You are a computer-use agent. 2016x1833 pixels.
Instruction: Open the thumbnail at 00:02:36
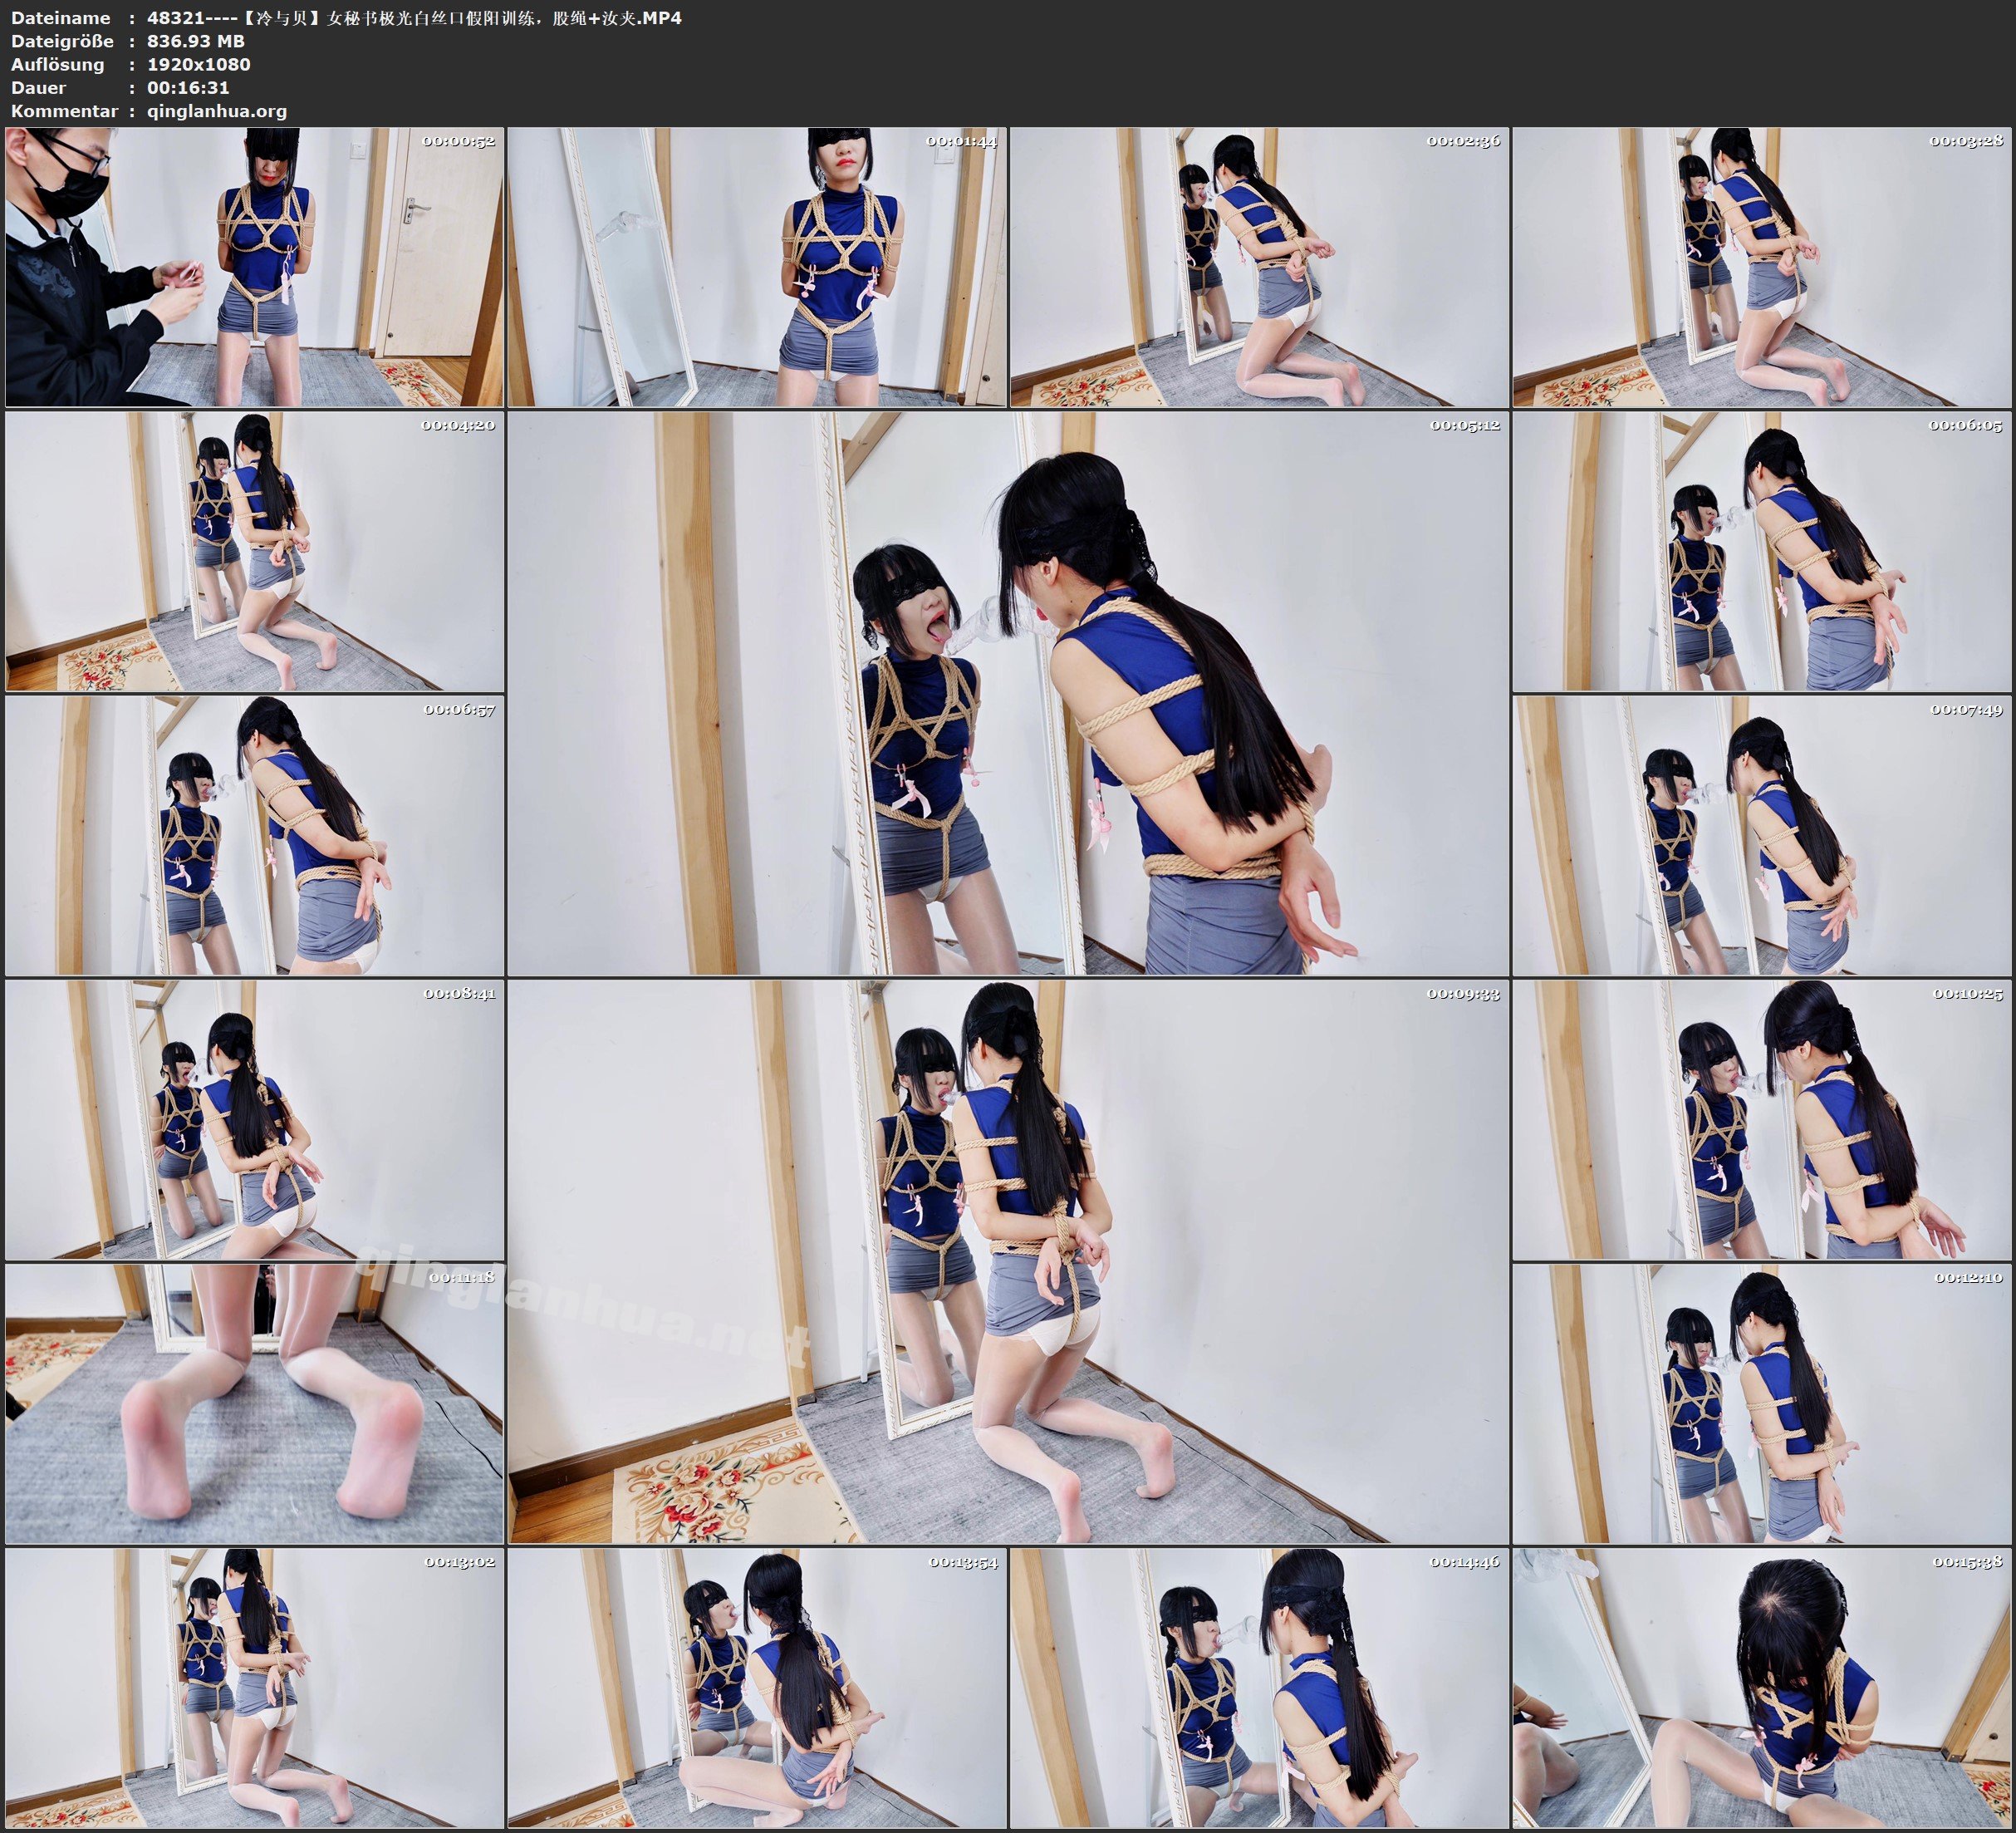pyautogui.click(x=1259, y=266)
